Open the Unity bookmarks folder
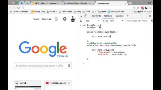 tap(77, 12)
